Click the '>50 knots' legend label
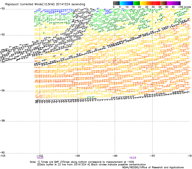Image resolution: width=192 pixels, height=169 pixels. click(184, 7)
